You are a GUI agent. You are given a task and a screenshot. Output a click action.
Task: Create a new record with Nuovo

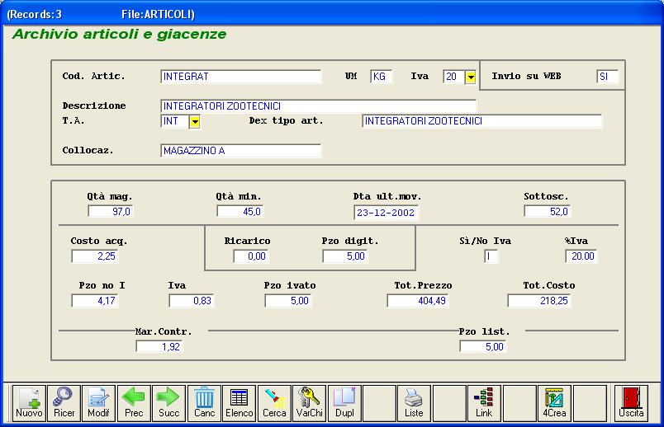(x=29, y=403)
